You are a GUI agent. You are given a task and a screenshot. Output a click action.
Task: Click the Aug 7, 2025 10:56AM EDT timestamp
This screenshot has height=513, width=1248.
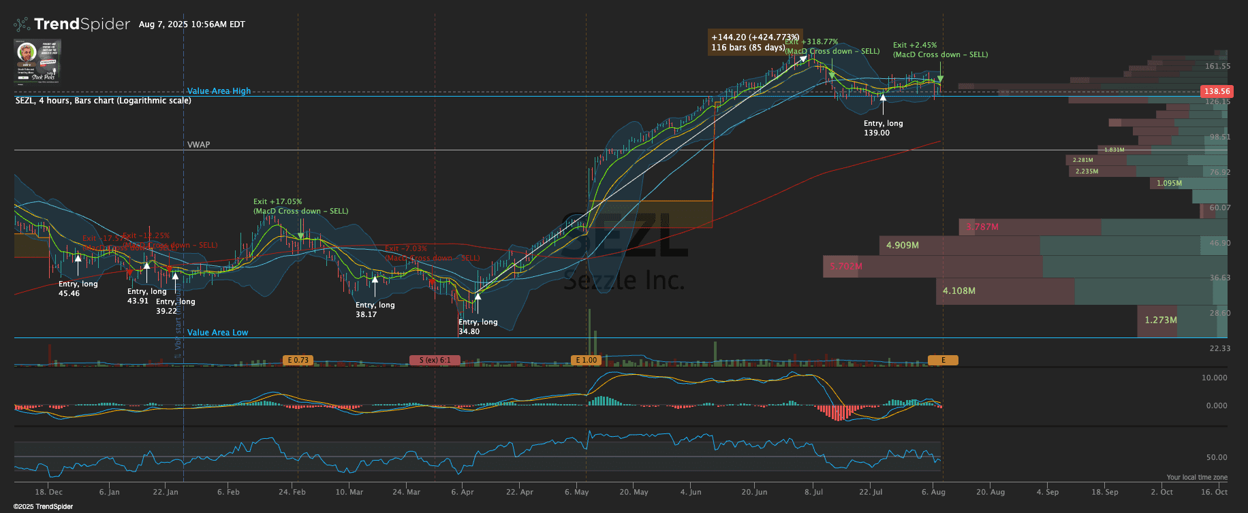tap(192, 24)
